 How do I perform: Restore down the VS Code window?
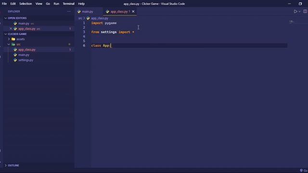click(300, 4)
